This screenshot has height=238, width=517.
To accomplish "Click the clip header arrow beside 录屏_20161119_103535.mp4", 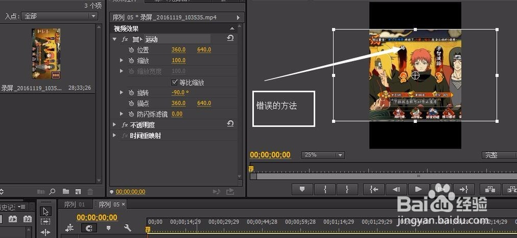I will (238, 17).
